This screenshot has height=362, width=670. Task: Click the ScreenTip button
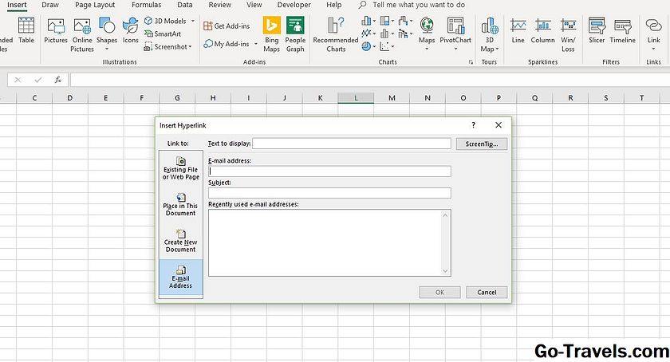pos(481,144)
